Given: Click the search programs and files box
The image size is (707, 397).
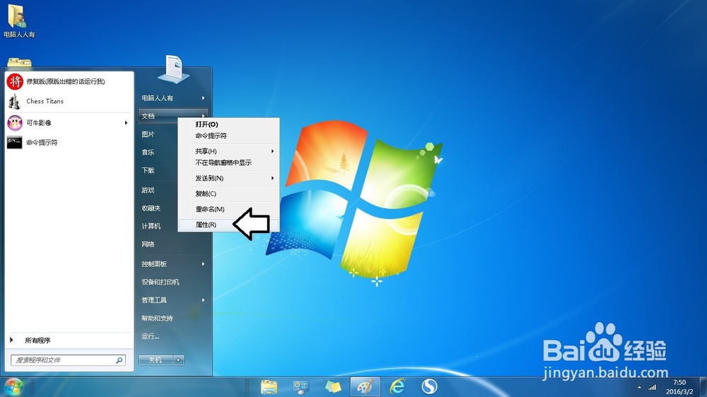Looking at the screenshot, I should click(x=68, y=360).
